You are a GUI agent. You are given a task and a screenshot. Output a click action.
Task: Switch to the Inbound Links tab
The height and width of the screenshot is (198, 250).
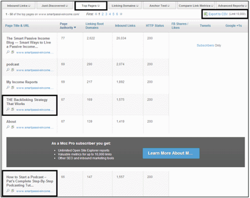click(x=19, y=6)
